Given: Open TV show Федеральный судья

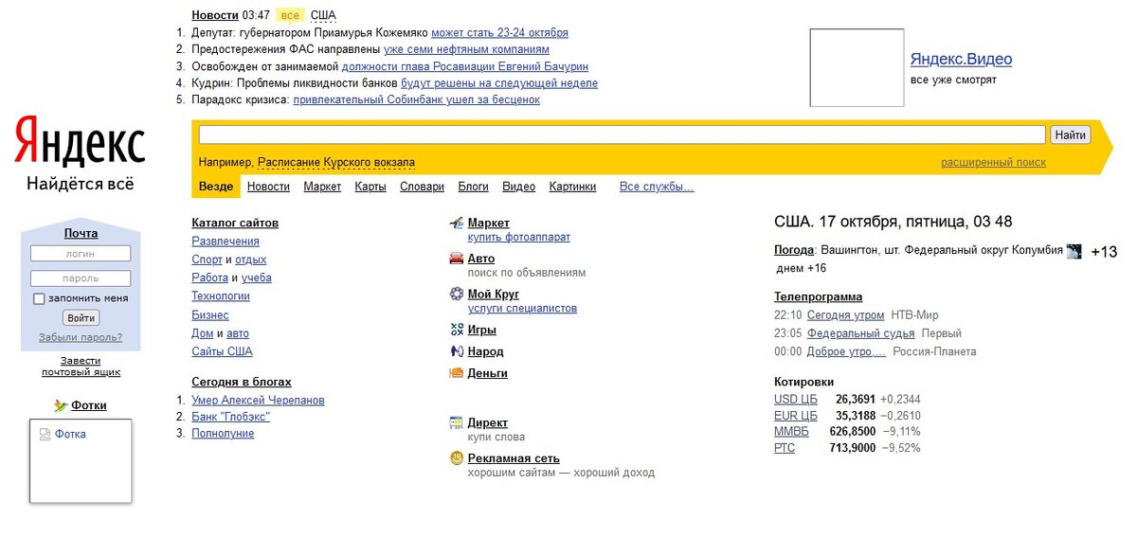Looking at the screenshot, I should pos(861,333).
